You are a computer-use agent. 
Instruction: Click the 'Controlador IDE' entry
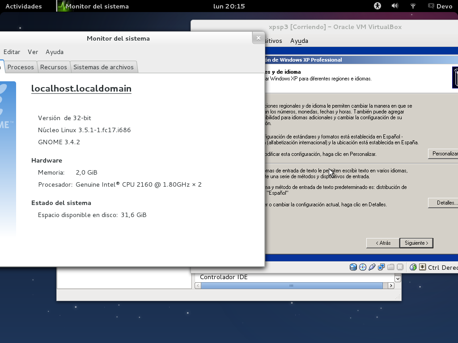224,277
